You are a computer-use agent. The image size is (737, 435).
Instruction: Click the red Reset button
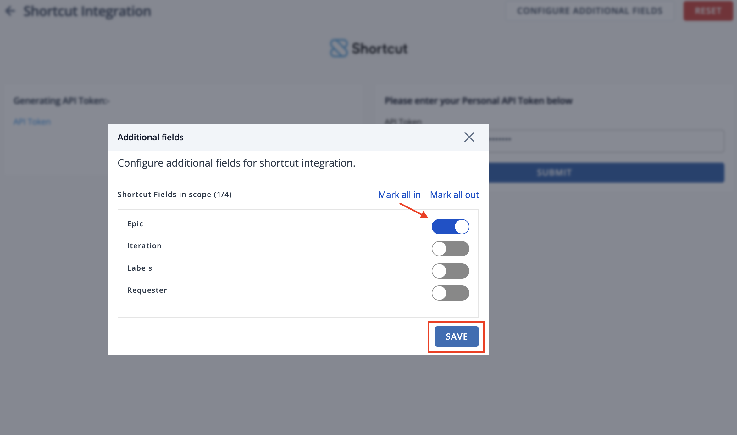tap(708, 11)
